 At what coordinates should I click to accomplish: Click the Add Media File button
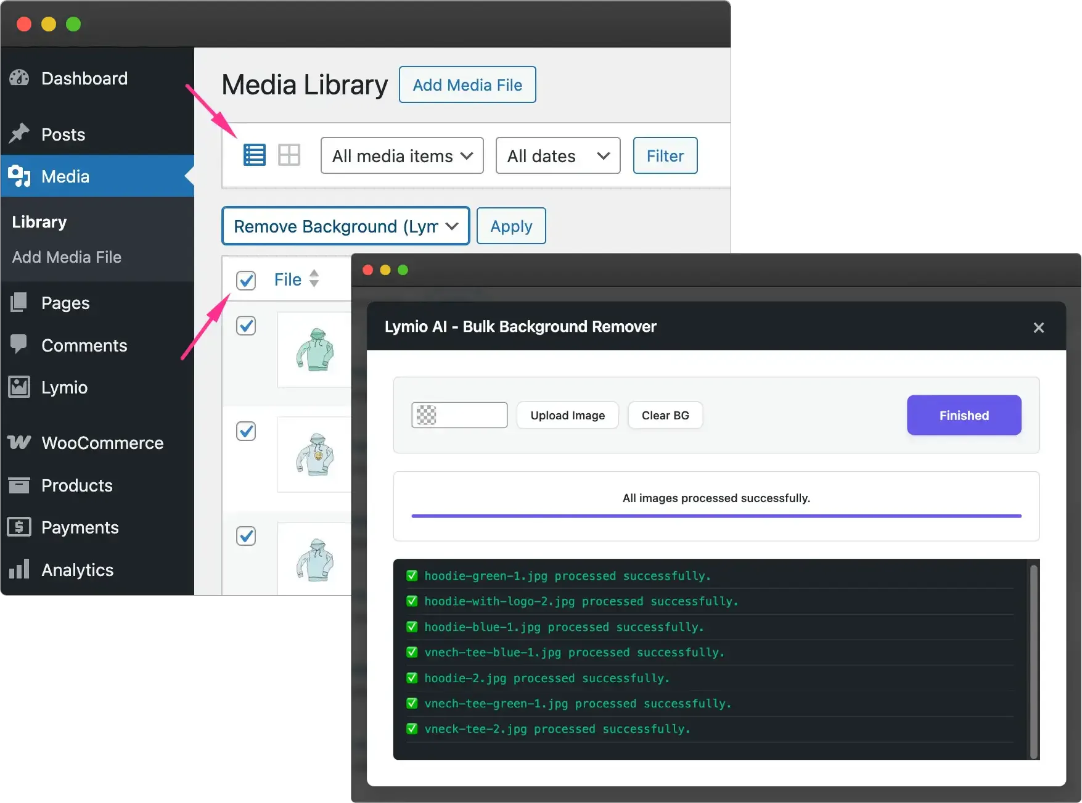[x=467, y=84]
